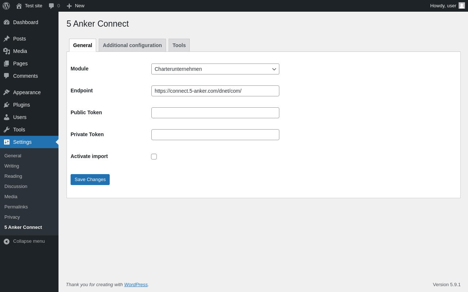Focus the Private Token field
The image size is (468, 292).
coord(215,135)
